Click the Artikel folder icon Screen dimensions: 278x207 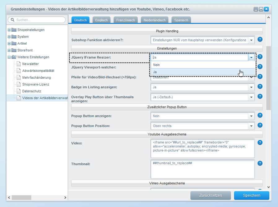point(14,43)
